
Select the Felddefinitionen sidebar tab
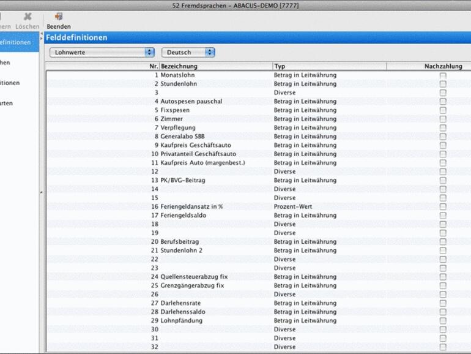(x=18, y=42)
